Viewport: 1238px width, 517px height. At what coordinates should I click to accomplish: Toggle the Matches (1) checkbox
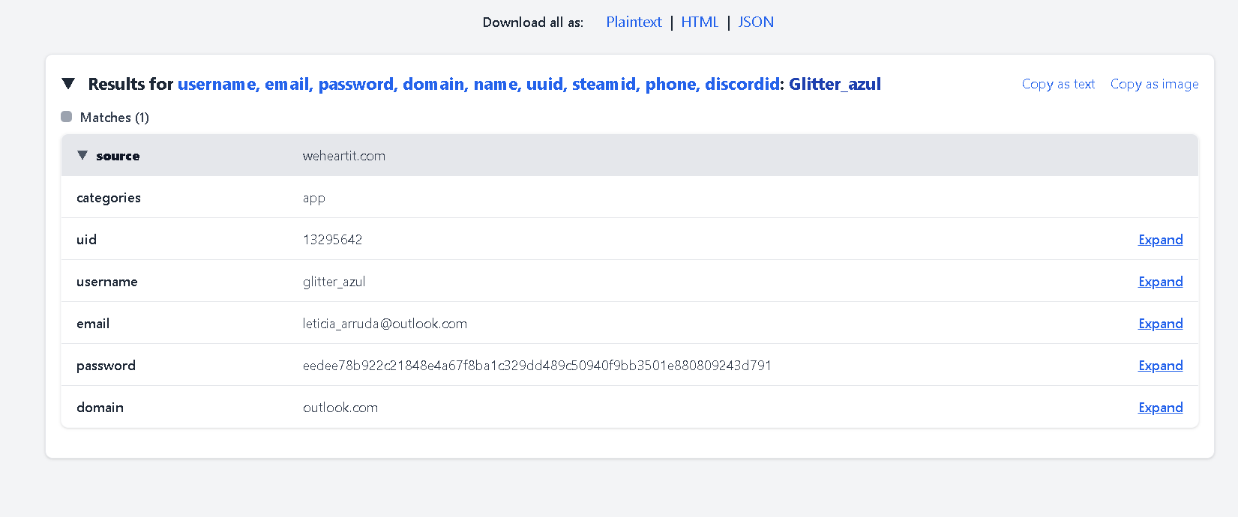[67, 117]
